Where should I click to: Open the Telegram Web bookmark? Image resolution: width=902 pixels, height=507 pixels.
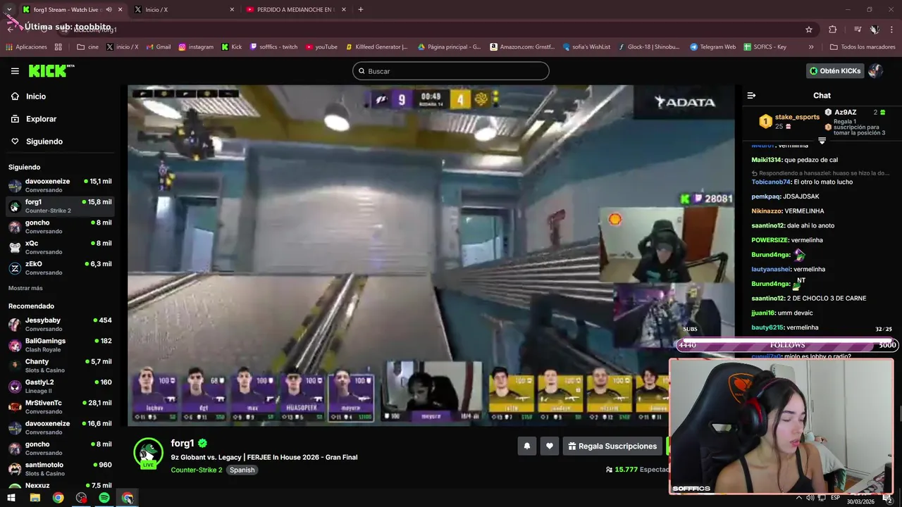(712, 47)
